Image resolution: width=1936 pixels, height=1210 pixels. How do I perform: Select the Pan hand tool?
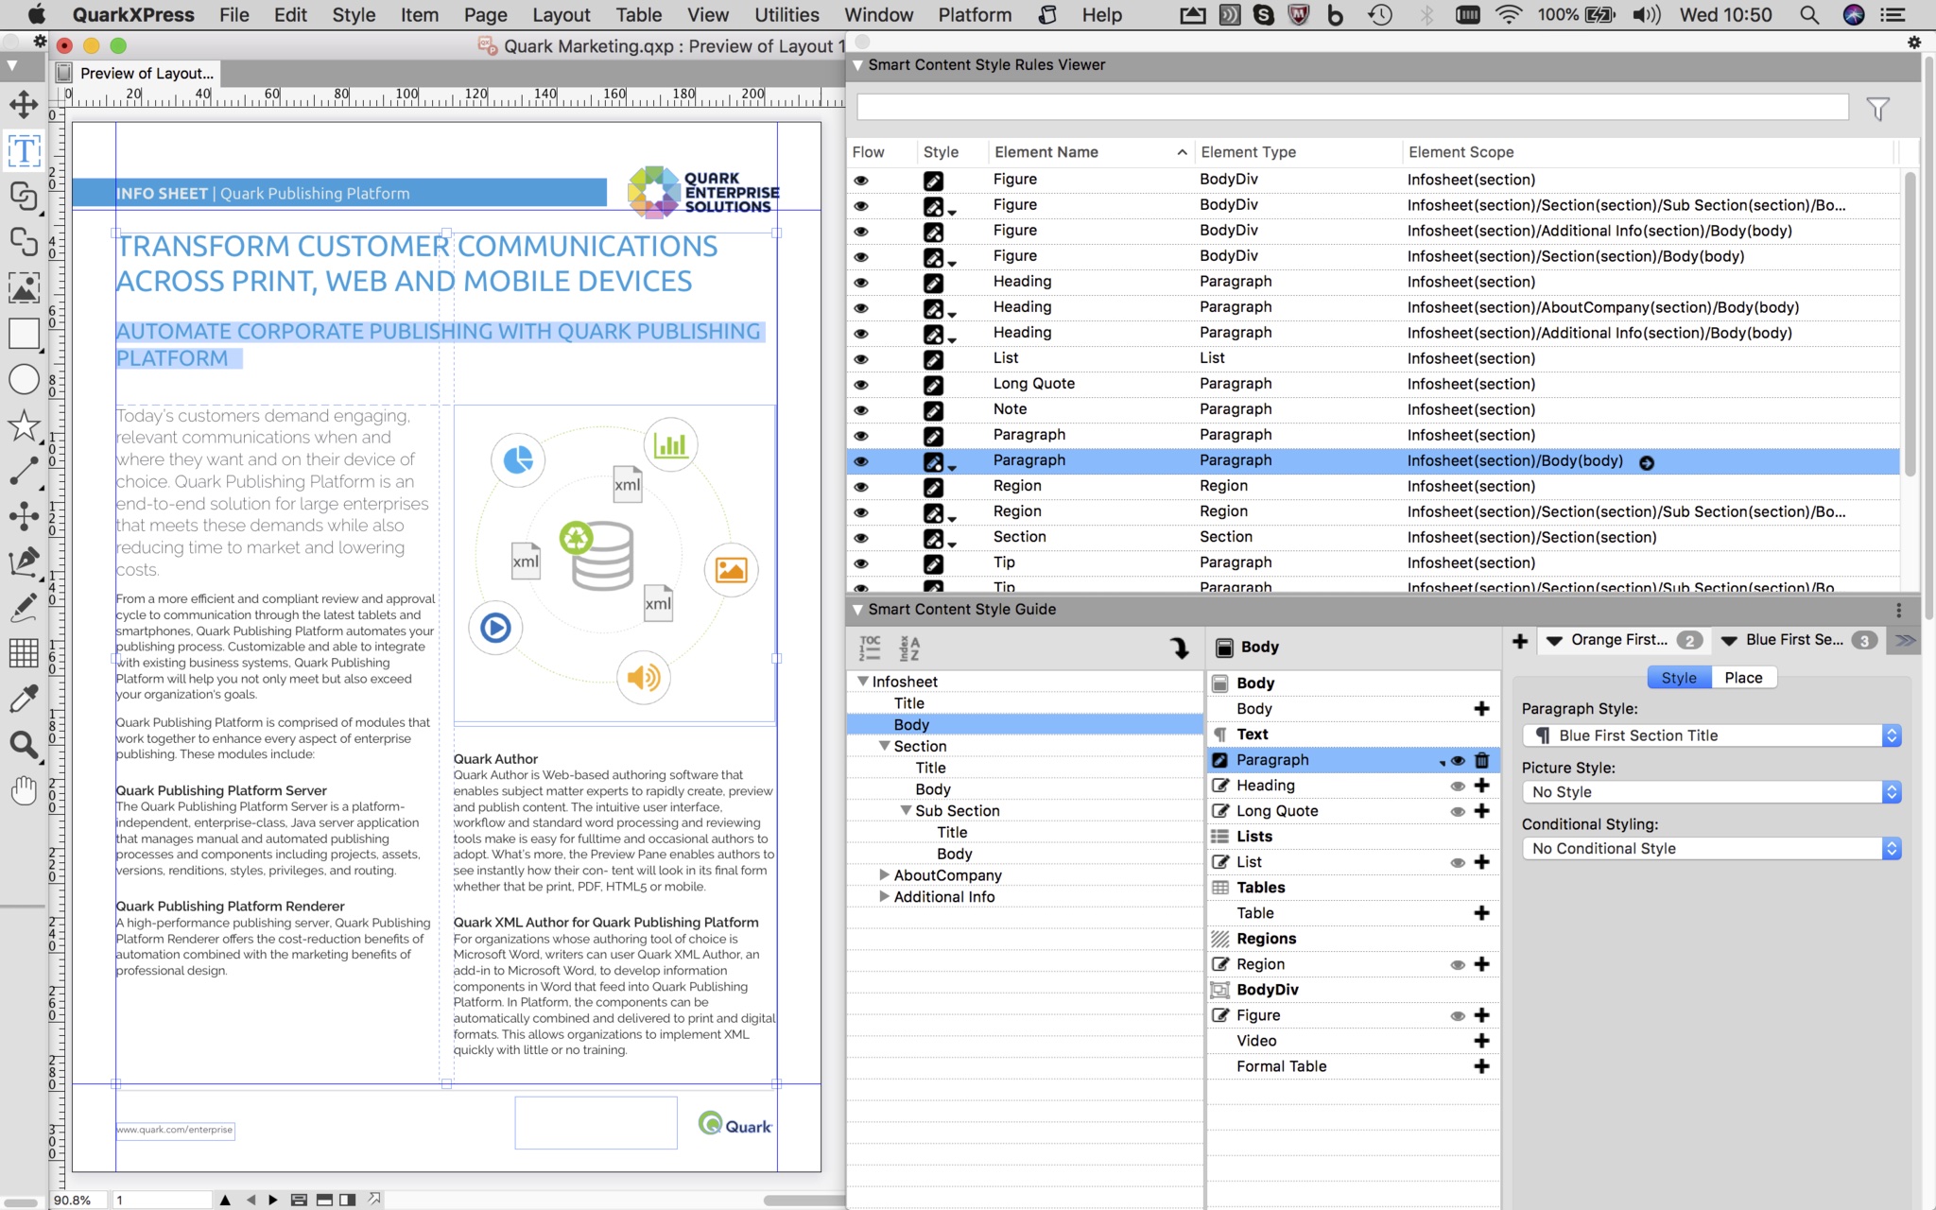coord(24,790)
